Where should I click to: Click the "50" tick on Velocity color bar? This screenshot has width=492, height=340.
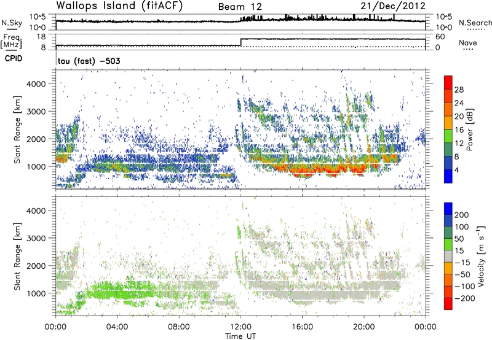pos(459,239)
